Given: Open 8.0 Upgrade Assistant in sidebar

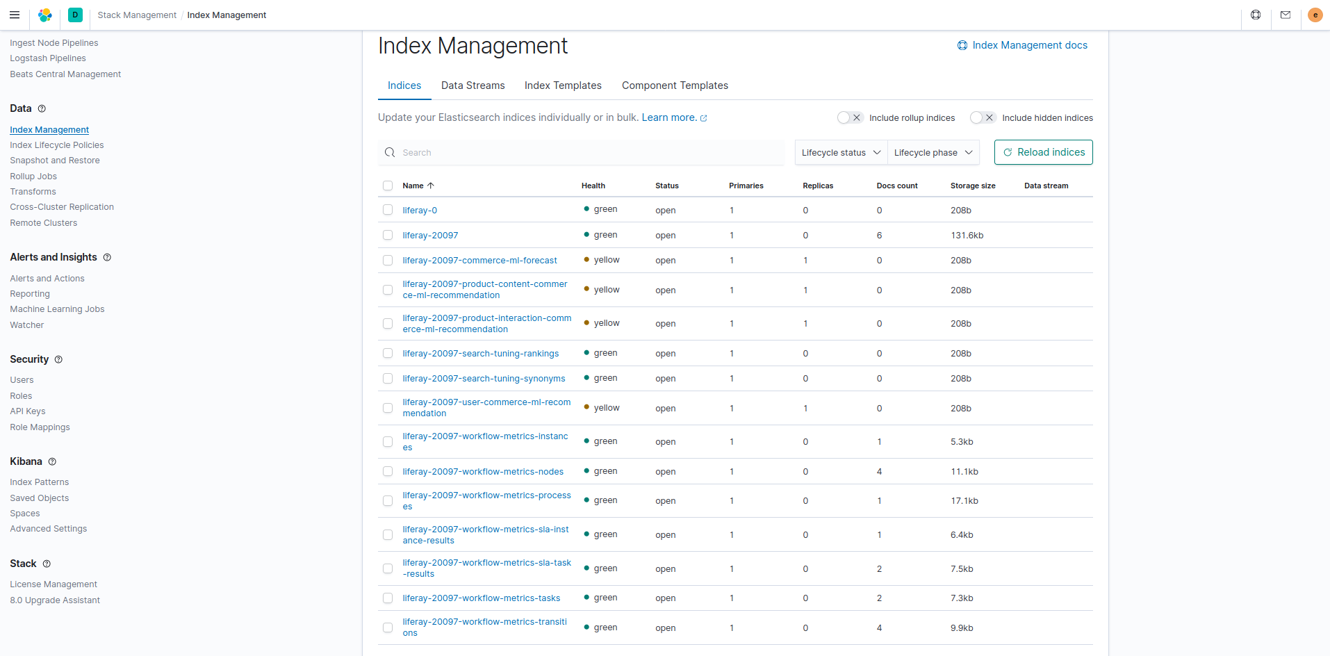Looking at the screenshot, I should [x=55, y=600].
